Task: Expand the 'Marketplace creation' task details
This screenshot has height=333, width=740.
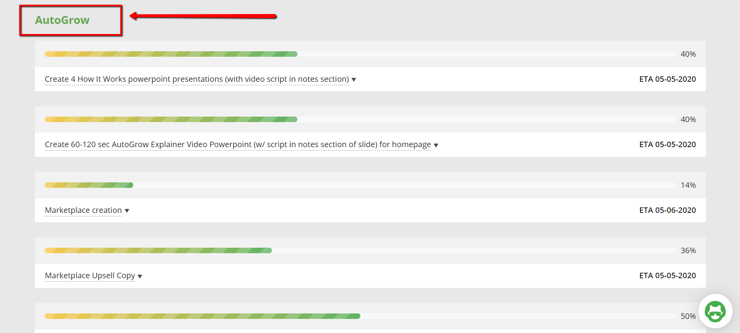Action: tap(127, 211)
